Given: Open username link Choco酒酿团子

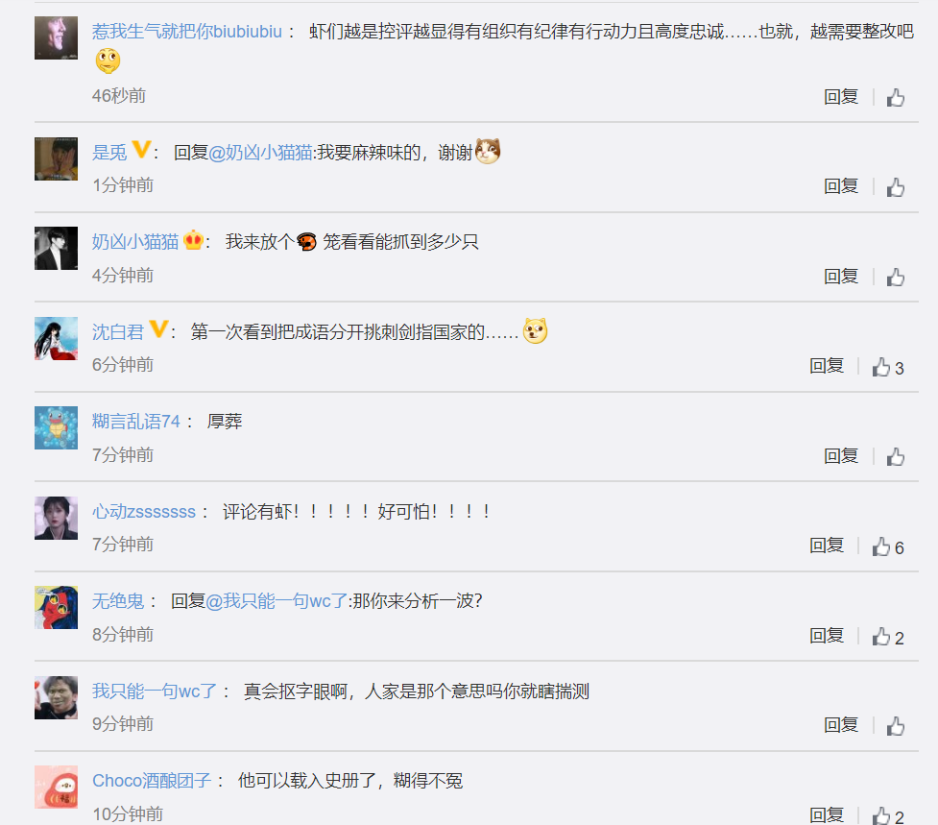Looking at the screenshot, I should click(152, 781).
